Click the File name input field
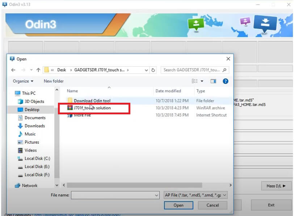This screenshot has width=294, height=216. [x=115, y=195]
